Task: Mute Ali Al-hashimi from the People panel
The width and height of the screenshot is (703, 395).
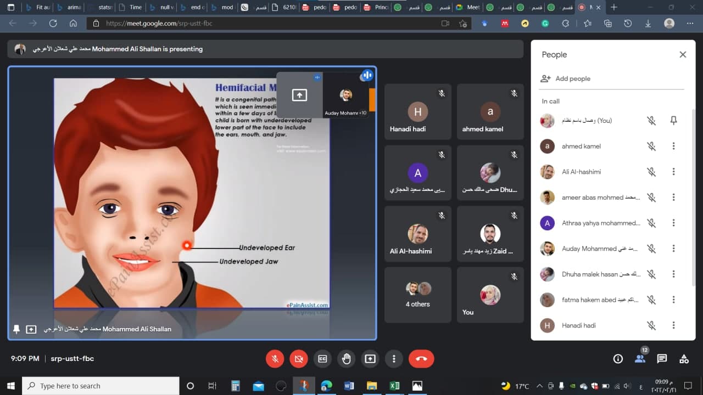Action: pos(651,171)
